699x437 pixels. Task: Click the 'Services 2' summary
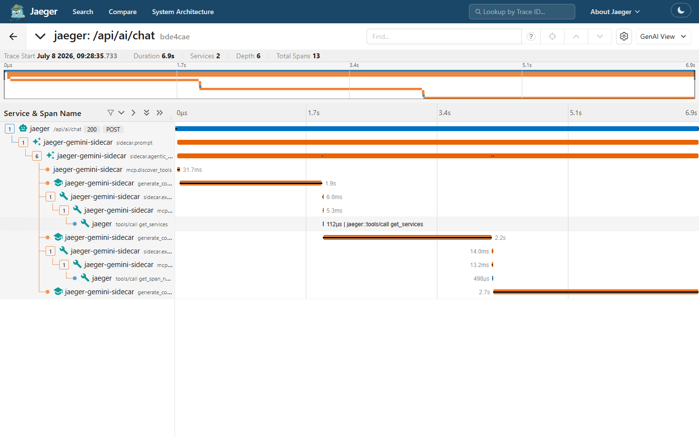coord(205,56)
